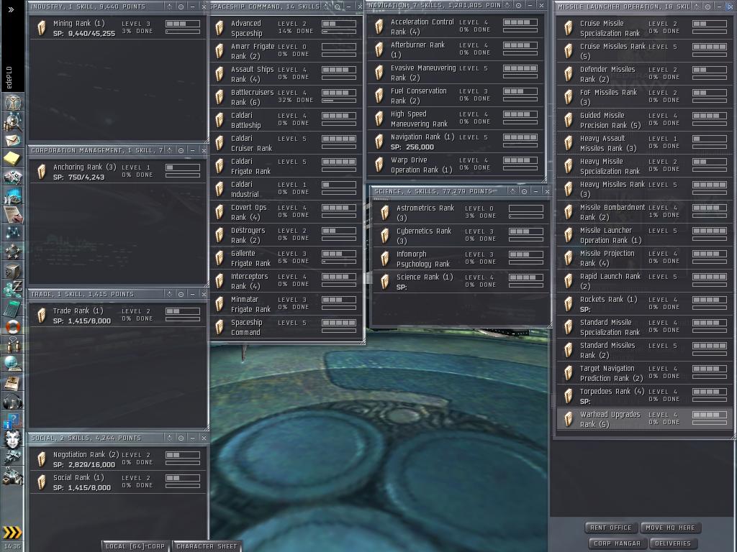Image resolution: width=737 pixels, height=552 pixels.
Task: Open the yellow notepad icon in the sidebar
Action: pos(13,159)
